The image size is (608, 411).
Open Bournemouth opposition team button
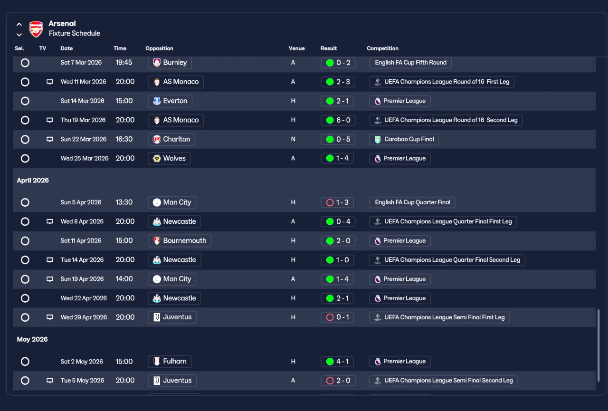[x=180, y=241]
